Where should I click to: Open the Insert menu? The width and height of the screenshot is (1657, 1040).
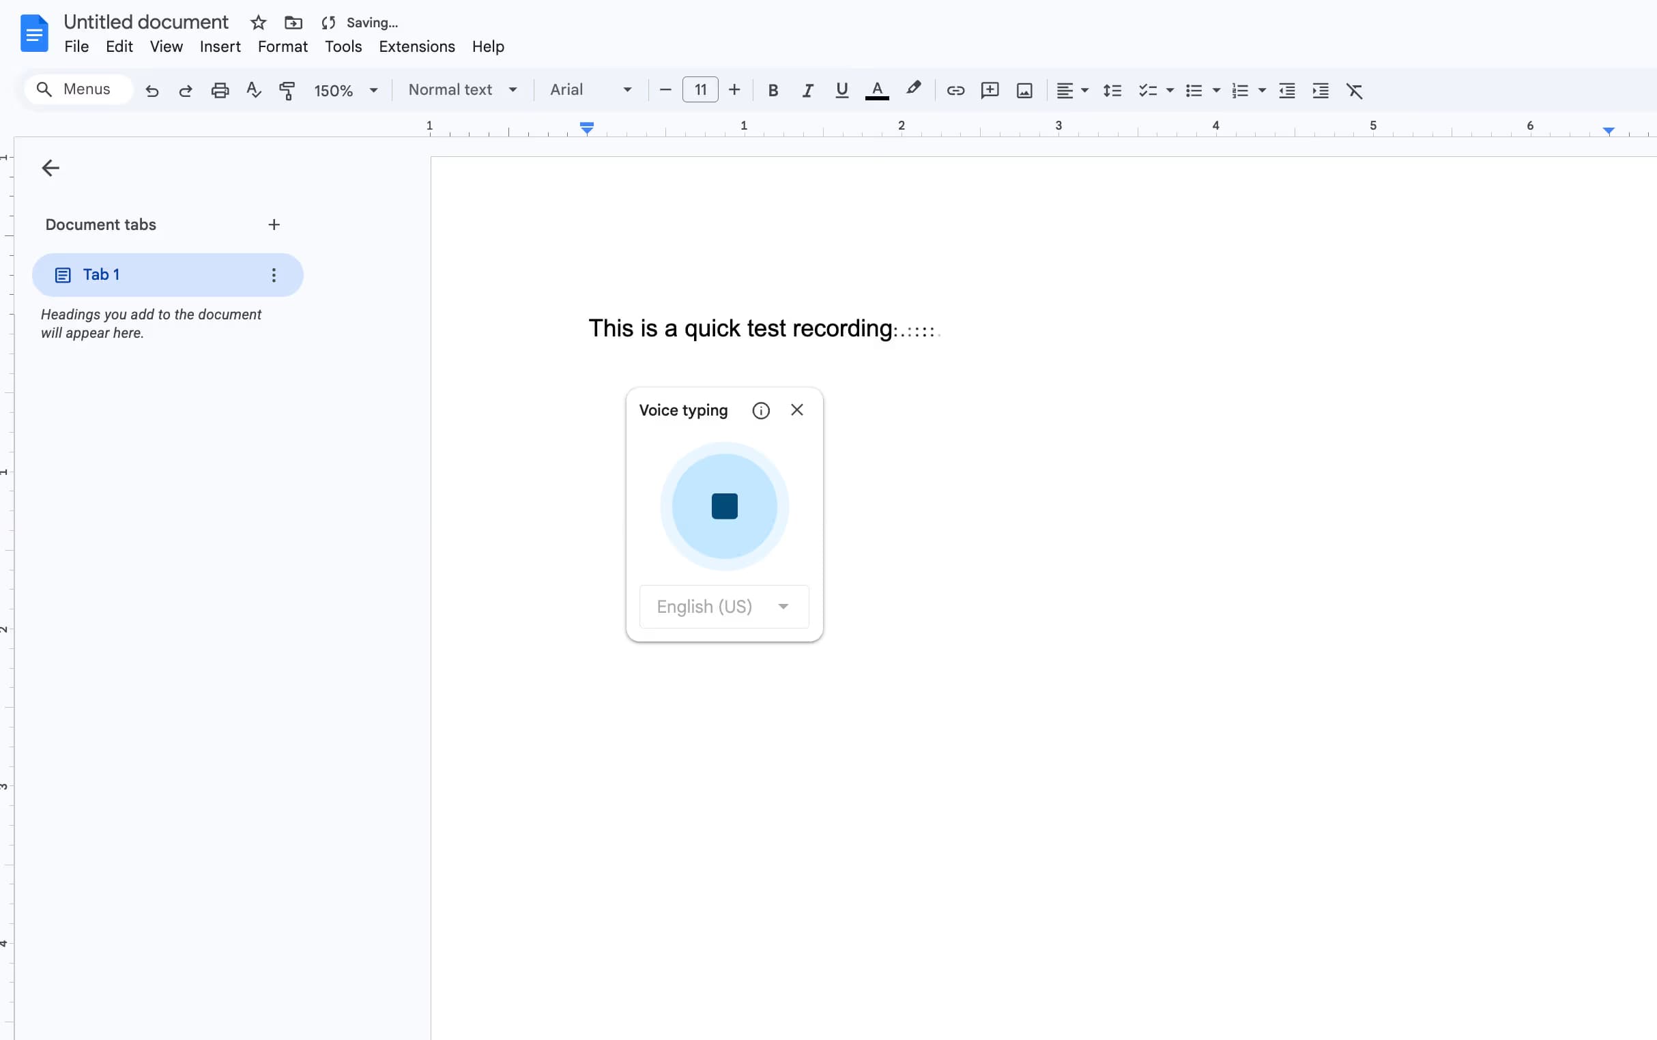click(x=220, y=47)
